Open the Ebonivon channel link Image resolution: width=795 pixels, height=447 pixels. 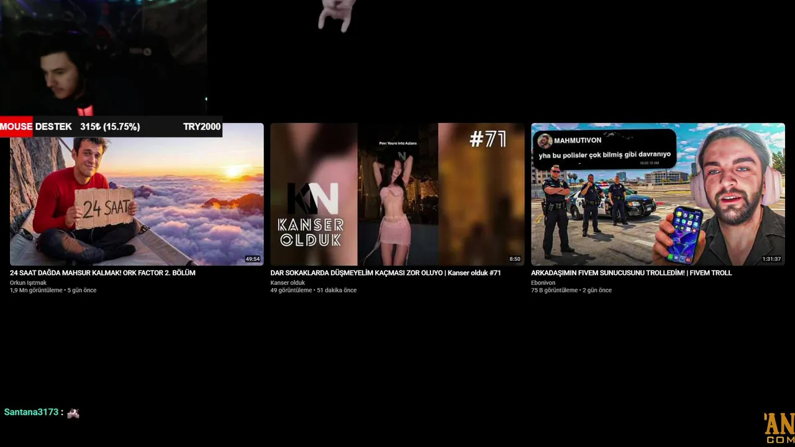coord(543,282)
